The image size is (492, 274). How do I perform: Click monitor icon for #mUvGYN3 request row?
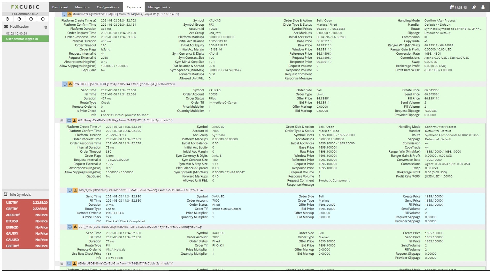pyautogui.click(x=64, y=14)
